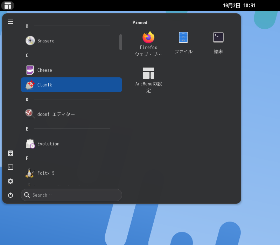Click the "E" section letter

pyautogui.click(x=27, y=129)
